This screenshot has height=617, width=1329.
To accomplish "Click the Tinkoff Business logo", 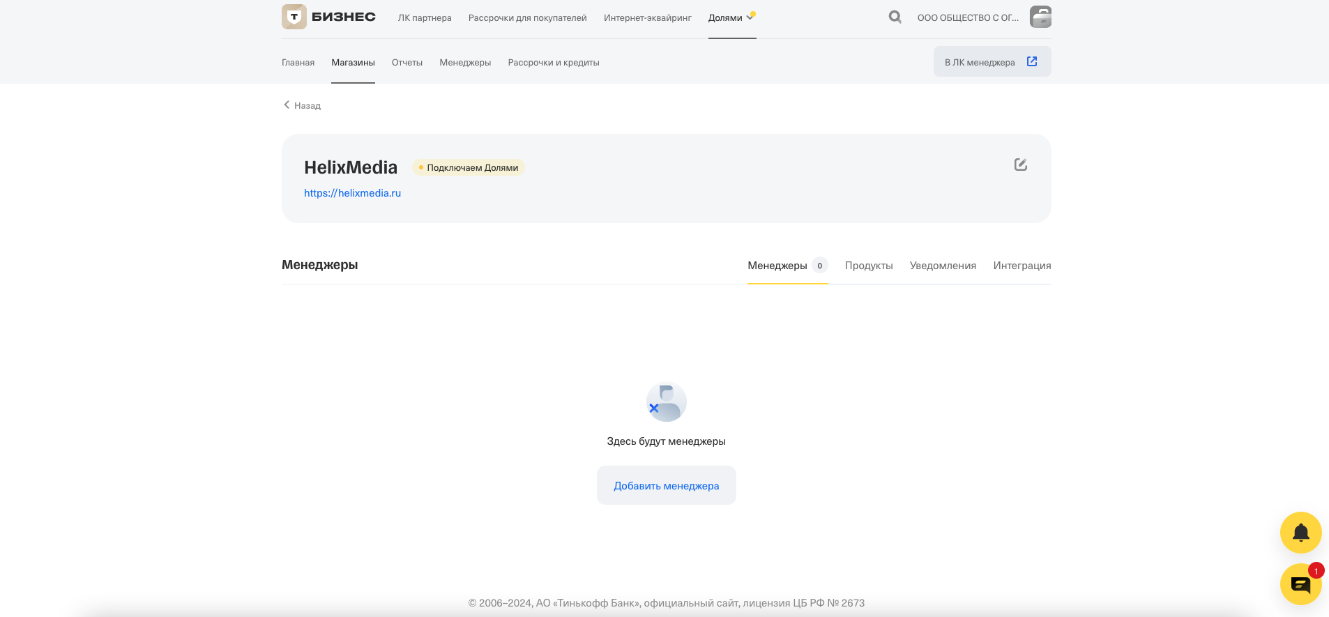I will [328, 17].
